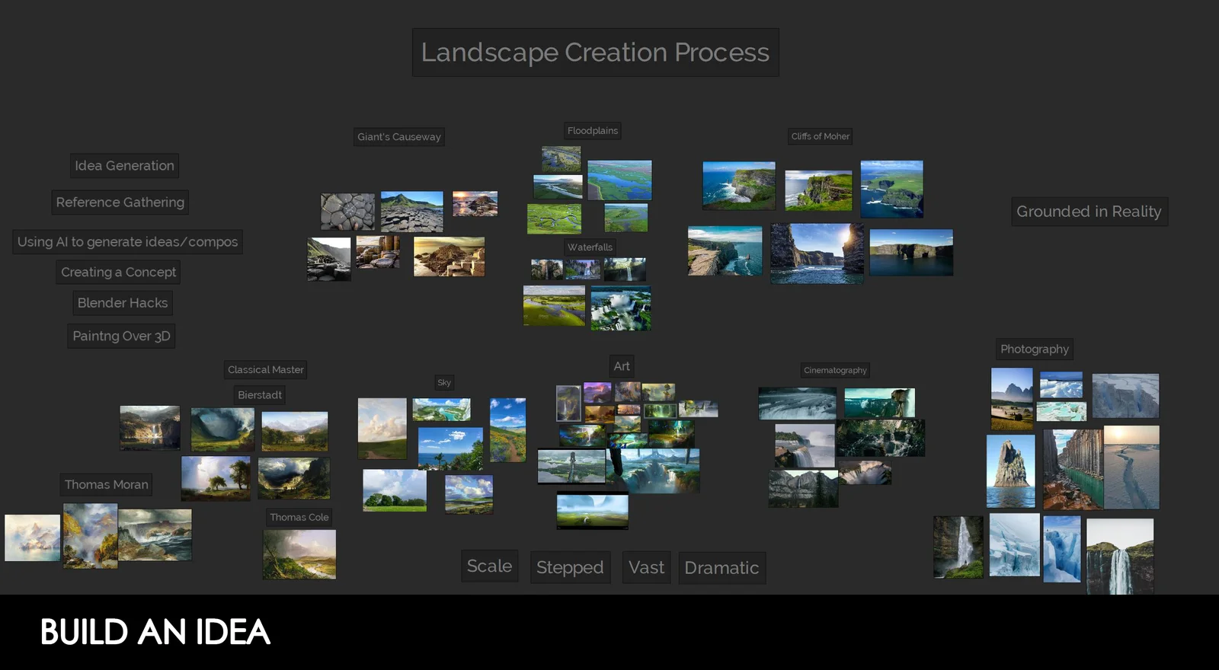This screenshot has width=1219, height=670.
Task: Click the gray hexagonal basalt stones close-up
Action: (x=347, y=212)
